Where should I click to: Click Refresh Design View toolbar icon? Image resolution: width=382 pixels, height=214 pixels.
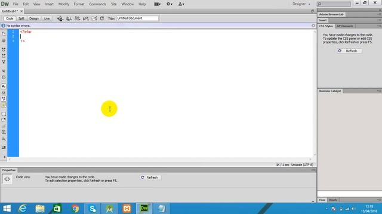click(102, 18)
